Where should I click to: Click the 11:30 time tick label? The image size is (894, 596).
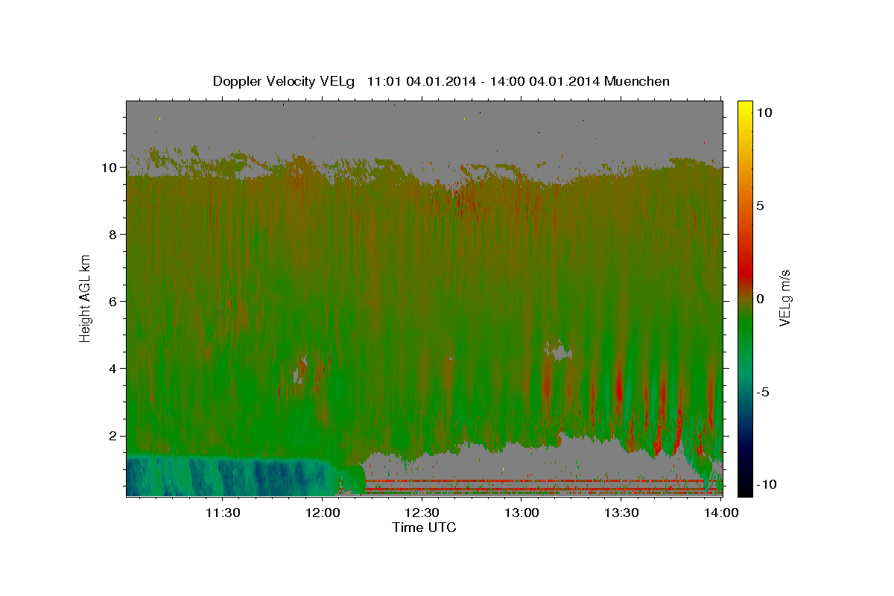pyautogui.click(x=222, y=513)
